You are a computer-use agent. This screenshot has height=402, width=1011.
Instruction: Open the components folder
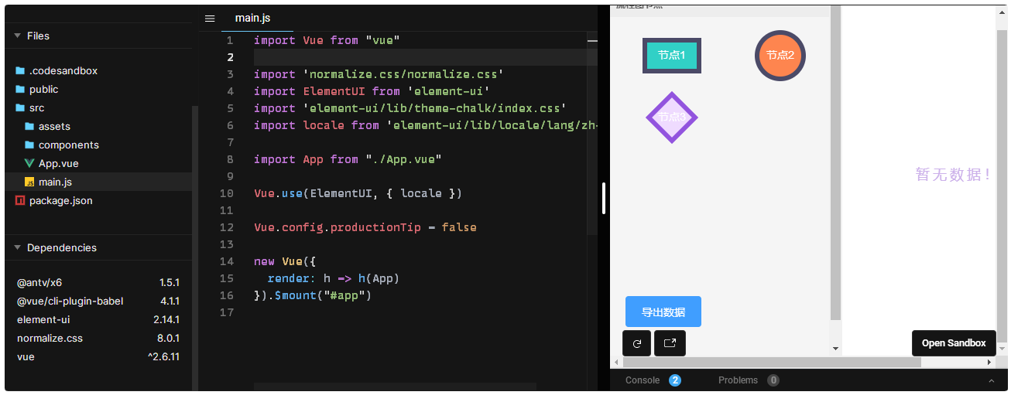(x=98, y=145)
